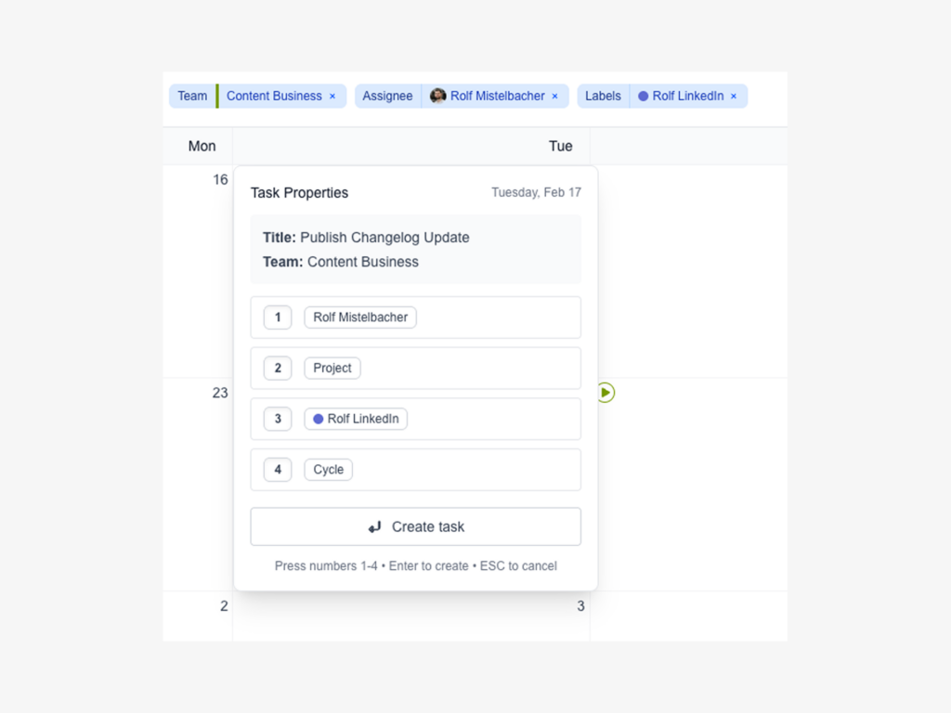Image resolution: width=951 pixels, height=713 pixels.
Task: Remove the Rolf Mistelbacher assignee filter
Action: coord(555,97)
